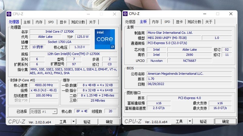Viewport: 243px width, 136px height.
Task: Click CPU-Z app icon in right window title bar
Action: [x=125, y=14]
